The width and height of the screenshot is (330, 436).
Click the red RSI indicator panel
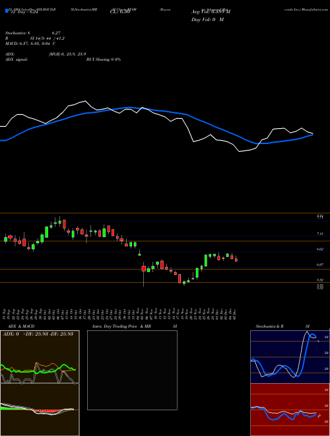[x=290, y=410]
